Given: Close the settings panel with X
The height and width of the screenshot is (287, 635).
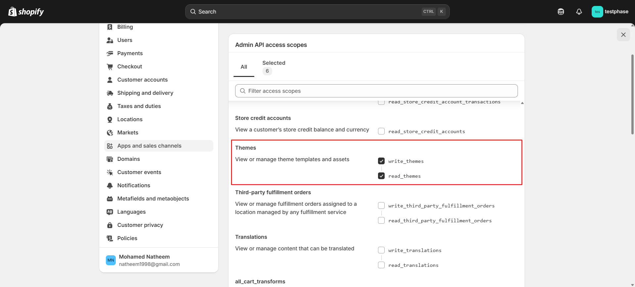Looking at the screenshot, I should coord(623,35).
